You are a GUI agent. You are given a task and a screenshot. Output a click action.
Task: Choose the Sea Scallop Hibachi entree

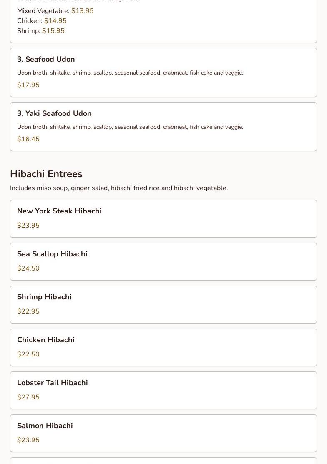(x=52, y=254)
